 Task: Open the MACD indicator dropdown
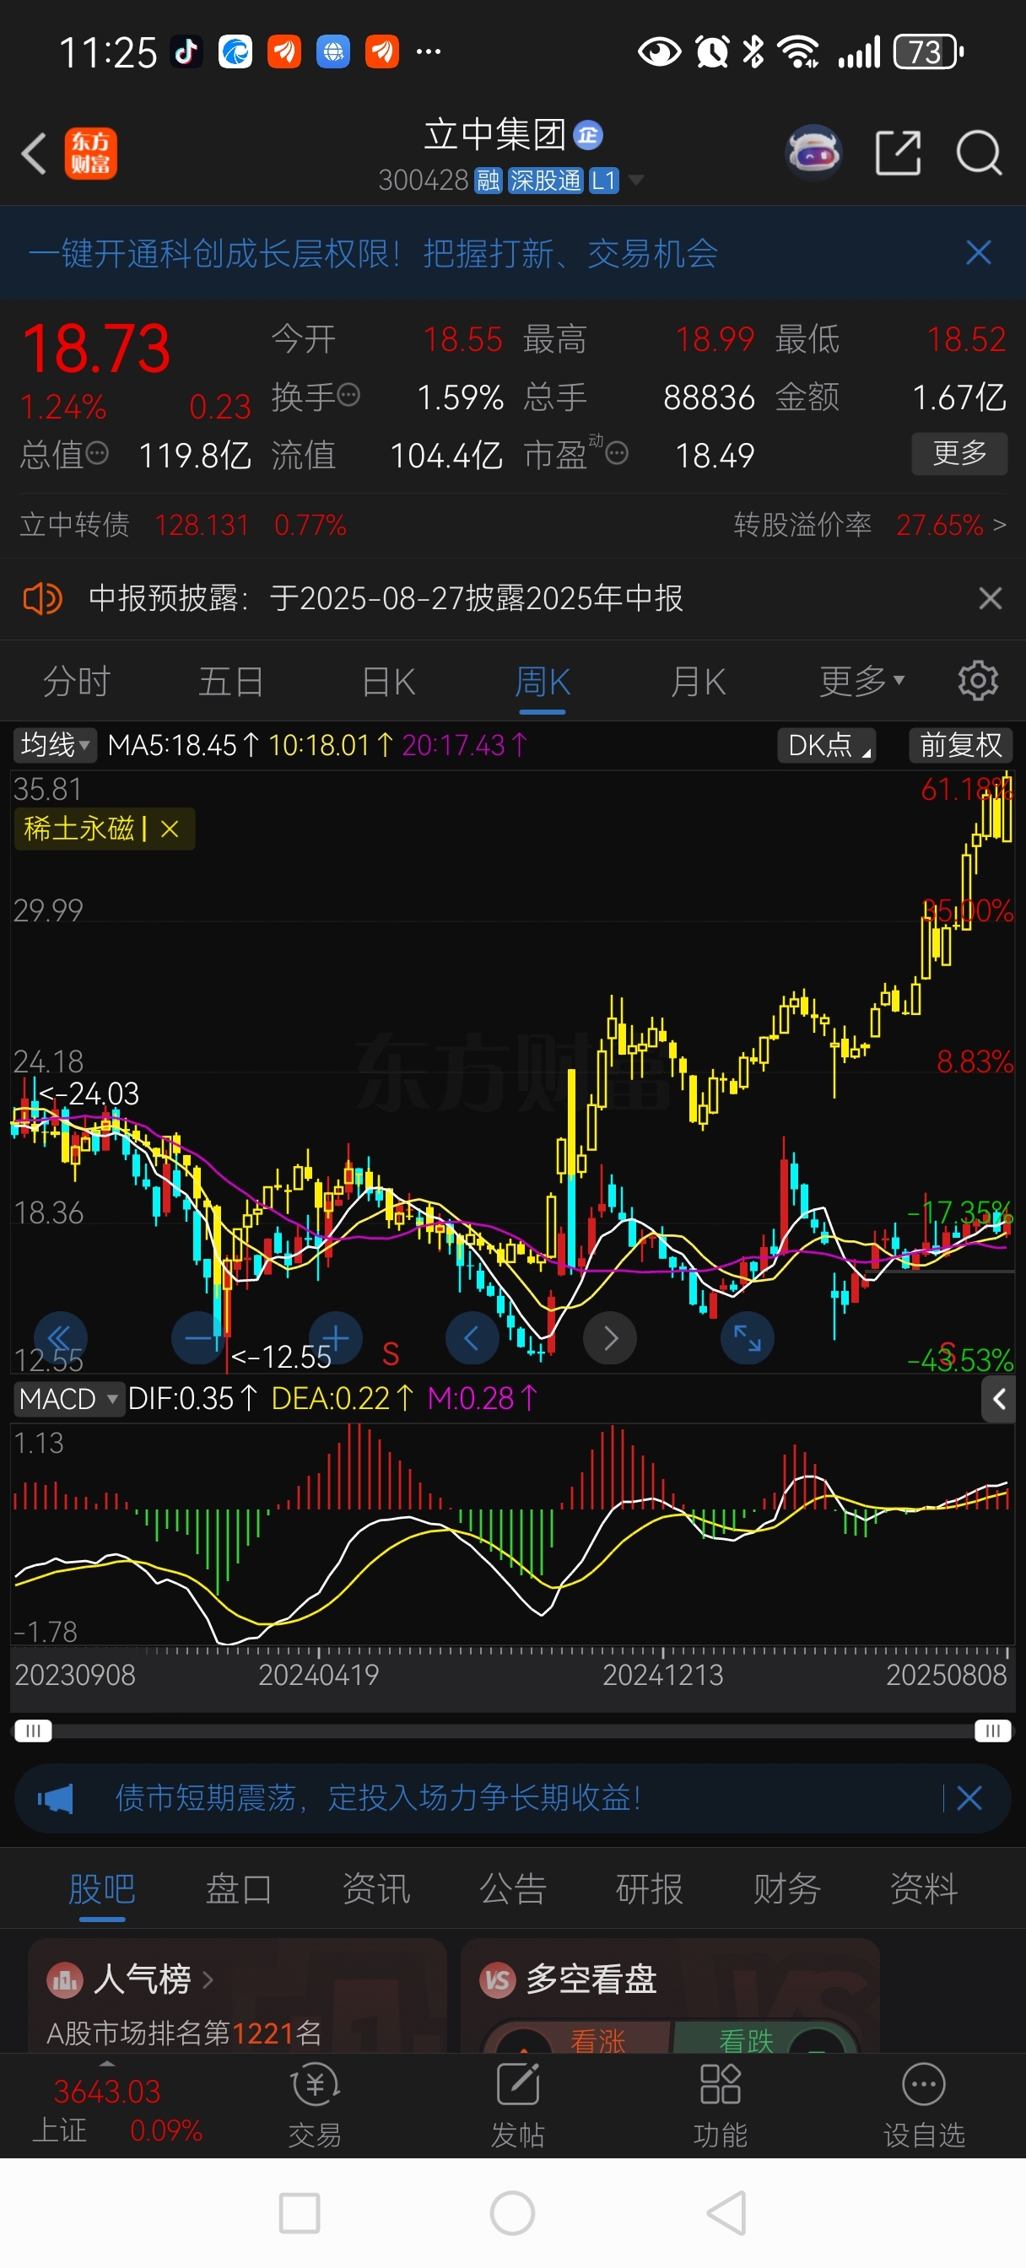(68, 1398)
